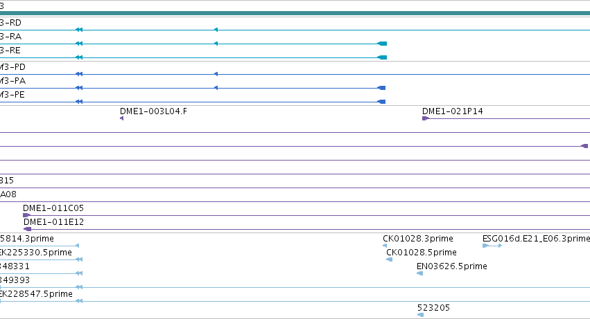Click the 523205 arrow glyph
The image size is (590, 319).
421,315
